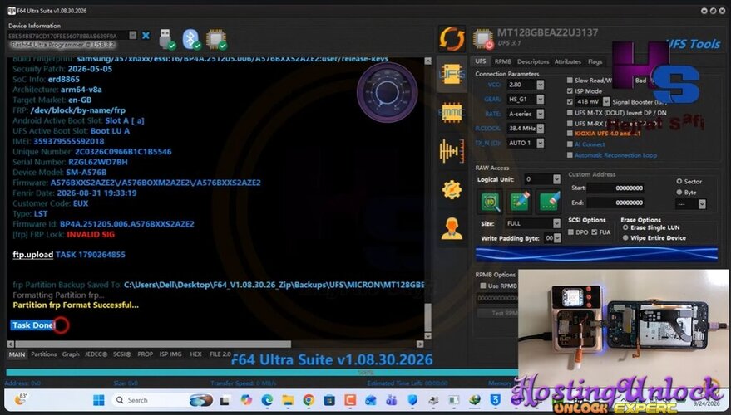Click the identify chip magnifier icon
This screenshot has width=731, height=415.
pos(490,202)
